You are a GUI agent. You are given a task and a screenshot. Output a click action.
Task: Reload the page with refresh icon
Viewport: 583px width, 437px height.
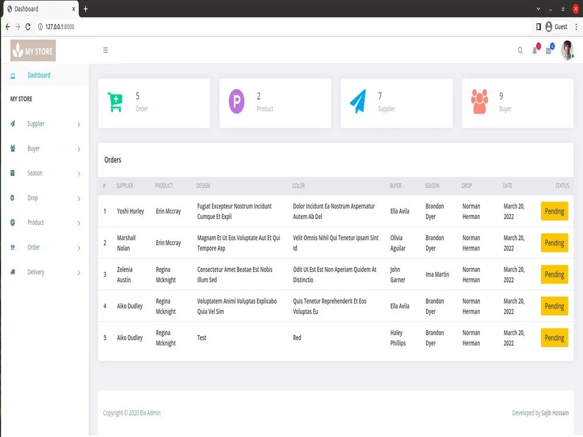coord(28,27)
